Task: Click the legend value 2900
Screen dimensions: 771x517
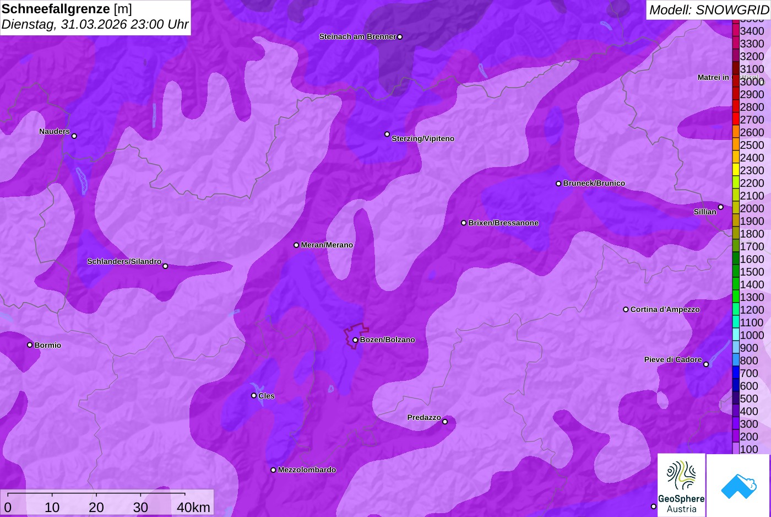Action: tap(752, 94)
